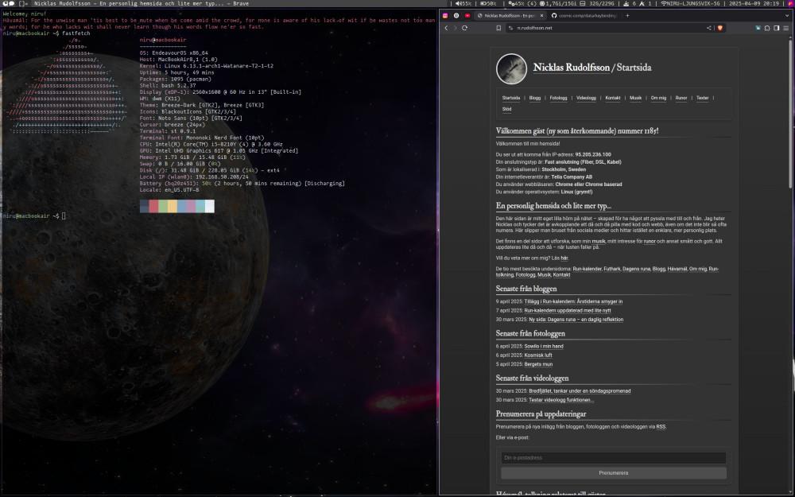Open Musik in the site navigation
The image size is (795, 497).
tap(636, 98)
